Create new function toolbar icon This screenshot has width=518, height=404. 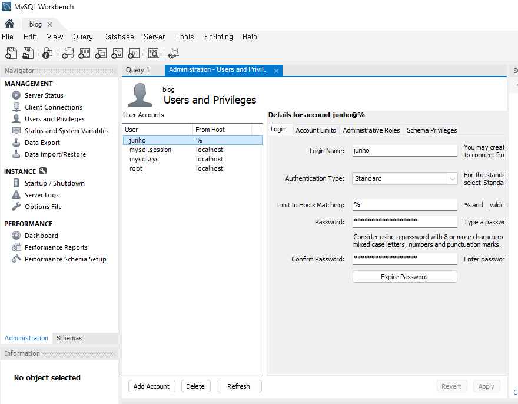coord(134,53)
